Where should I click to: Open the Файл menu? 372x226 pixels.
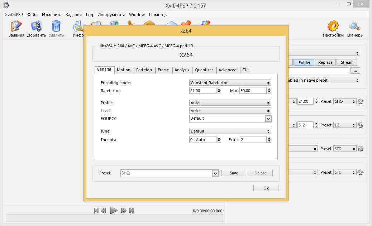point(32,15)
